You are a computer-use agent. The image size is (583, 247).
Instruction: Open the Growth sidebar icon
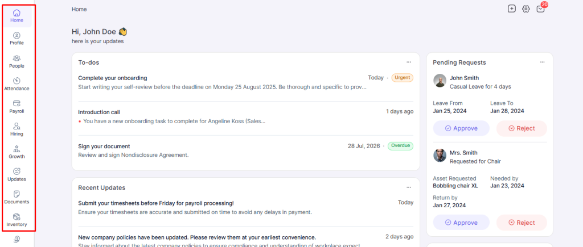click(x=17, y=152)
